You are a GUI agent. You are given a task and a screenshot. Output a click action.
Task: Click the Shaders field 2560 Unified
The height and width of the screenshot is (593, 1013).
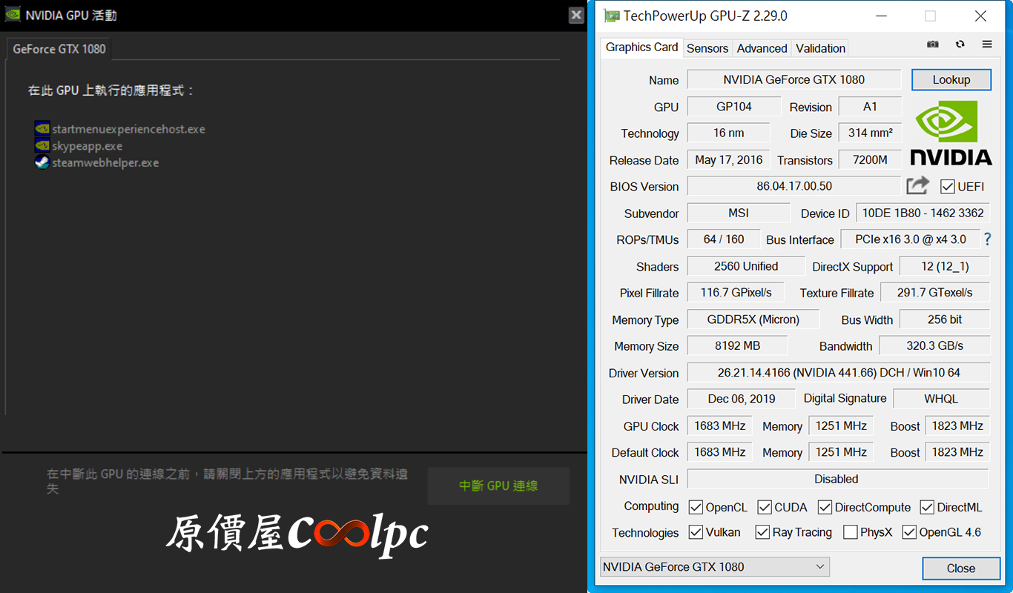[746, 266]
